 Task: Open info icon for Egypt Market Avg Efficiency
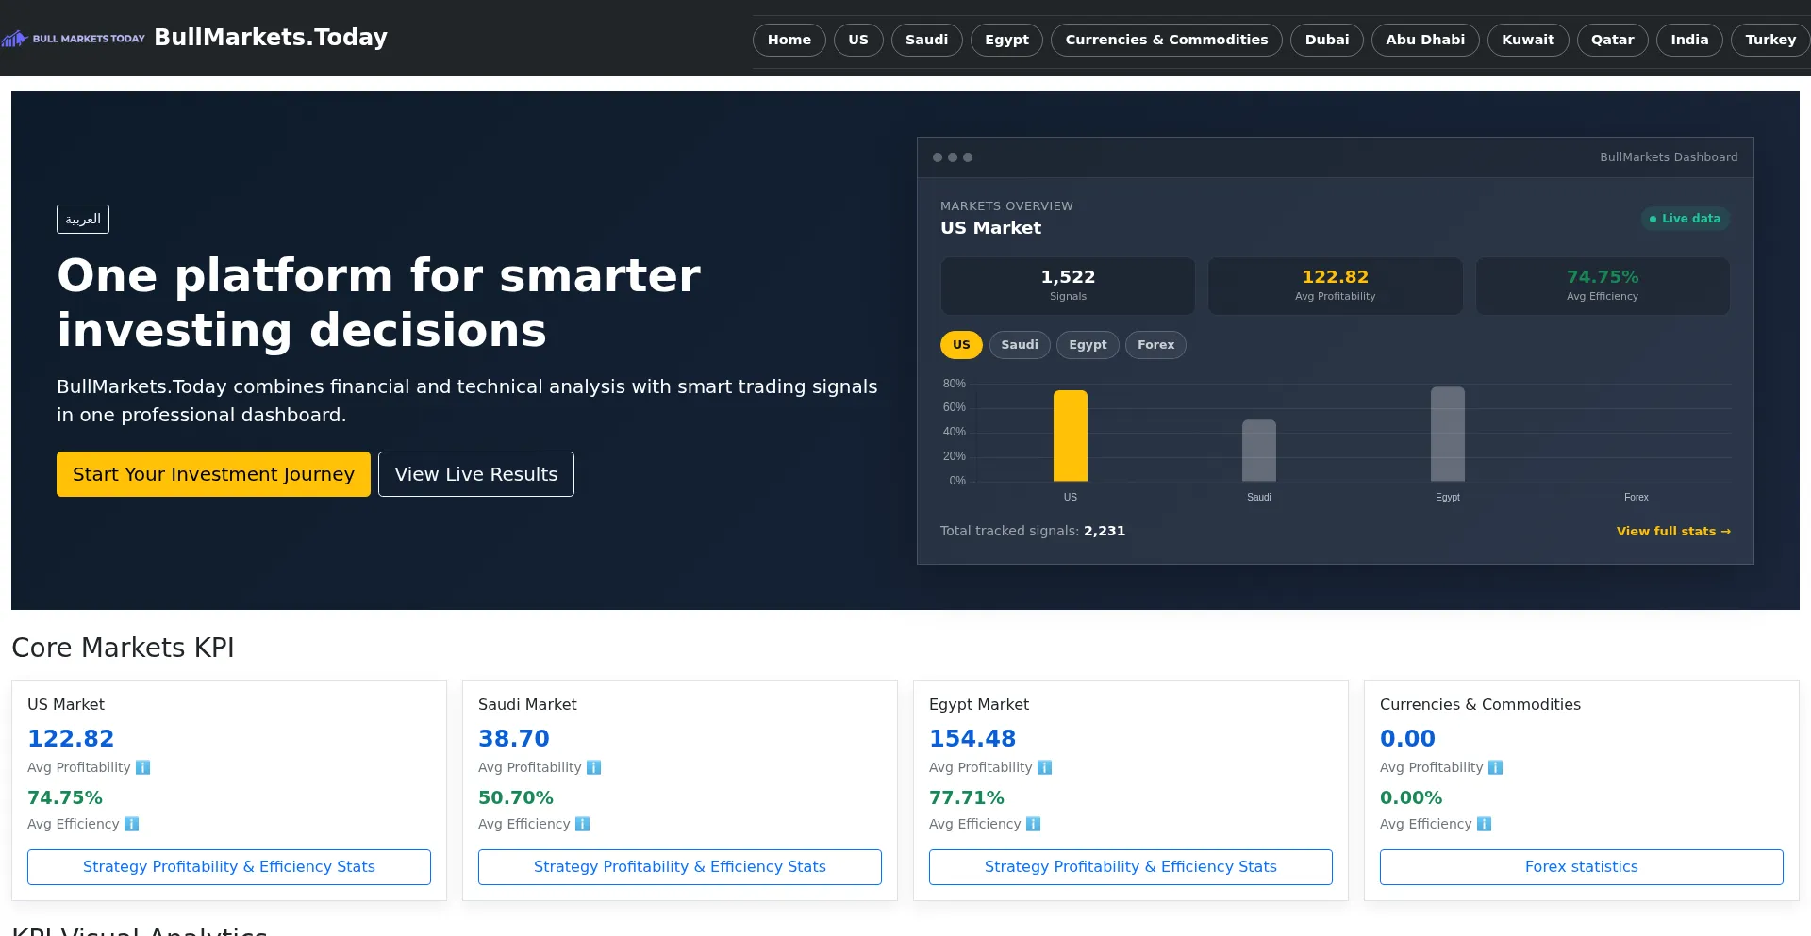click(x=1033, y=824)
